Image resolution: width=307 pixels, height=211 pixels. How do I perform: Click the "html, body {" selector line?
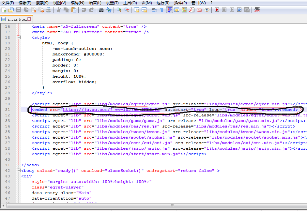(x=57, y=43)
